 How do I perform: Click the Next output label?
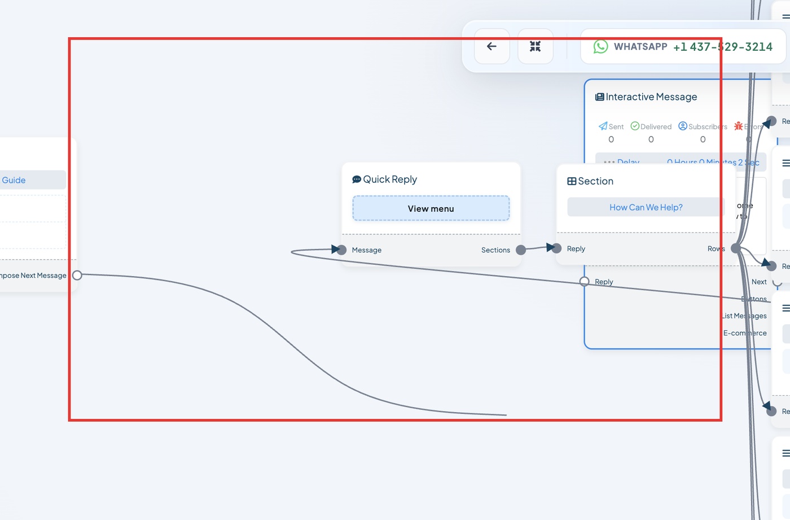pos(759,282)
